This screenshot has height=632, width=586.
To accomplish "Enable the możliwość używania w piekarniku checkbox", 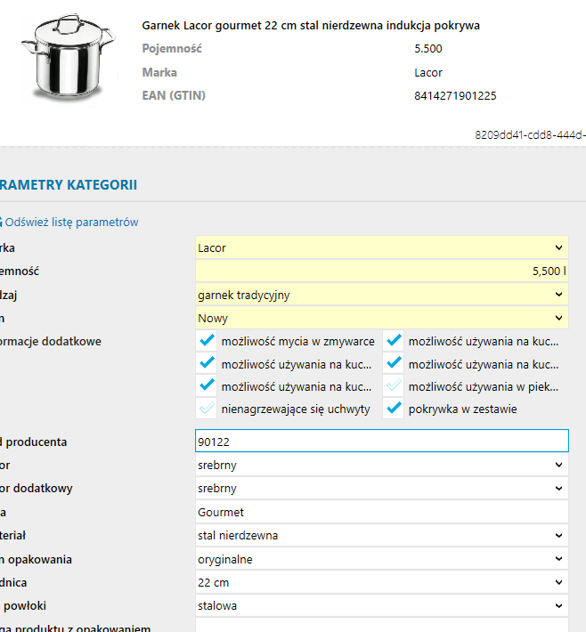I will point(395,386).
